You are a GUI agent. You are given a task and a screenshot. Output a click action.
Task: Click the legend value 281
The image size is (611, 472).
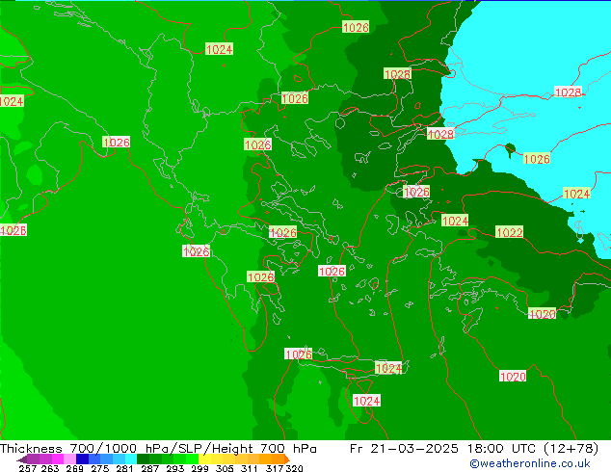tap(124, 468)
